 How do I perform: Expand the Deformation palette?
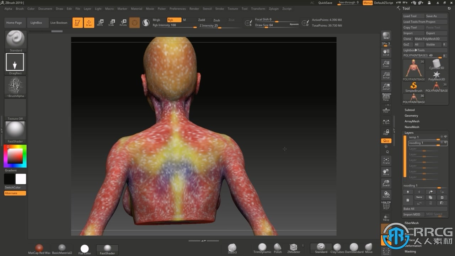coord(413,246)
